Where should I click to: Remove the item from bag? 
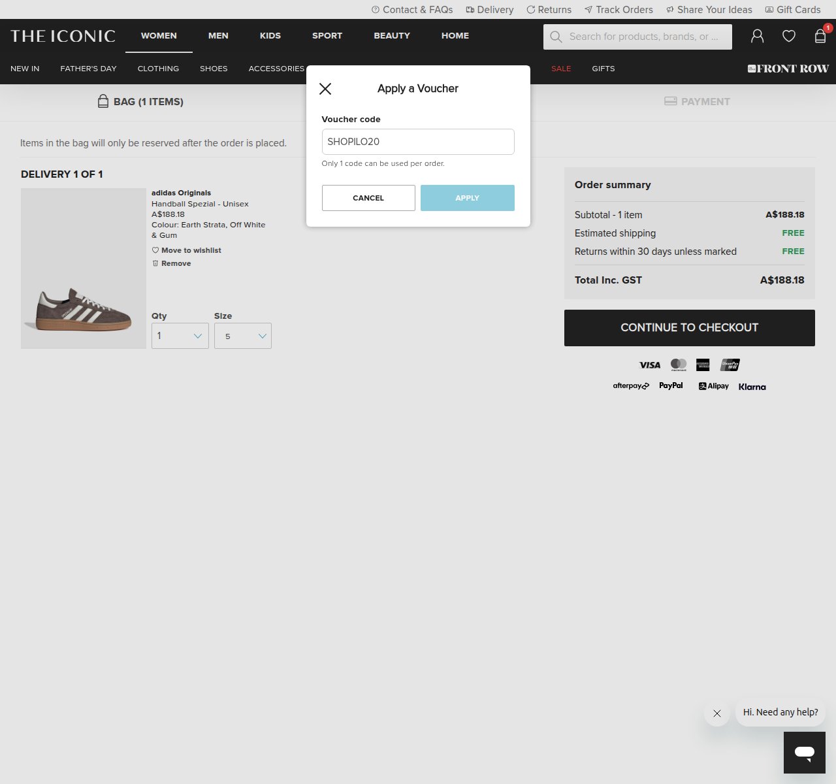[x=172, y=263]
